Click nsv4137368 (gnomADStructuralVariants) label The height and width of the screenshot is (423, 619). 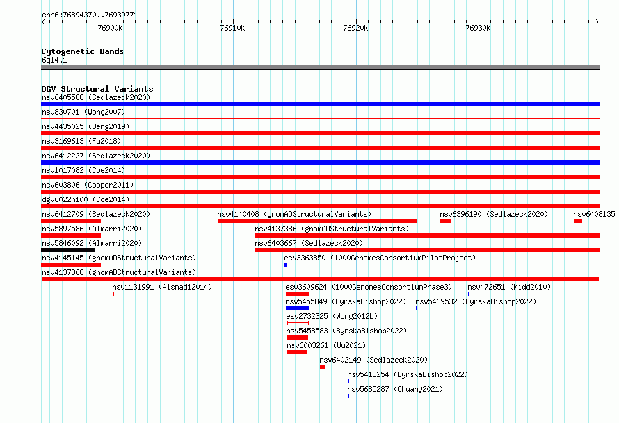[x=119, y=272]
